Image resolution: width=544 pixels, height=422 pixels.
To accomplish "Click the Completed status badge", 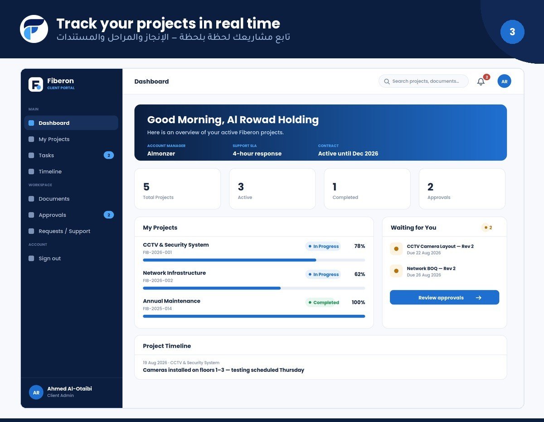I will 323,303.
